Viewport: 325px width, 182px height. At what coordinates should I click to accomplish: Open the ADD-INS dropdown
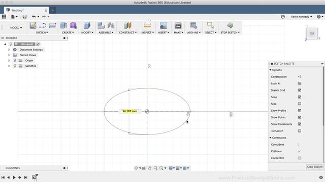[194, 32]
